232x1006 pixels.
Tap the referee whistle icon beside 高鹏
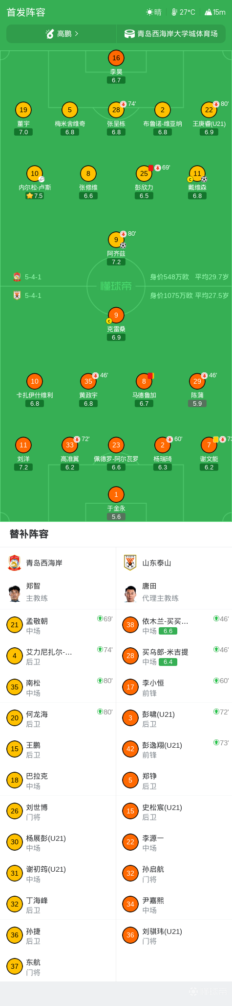point(50,34)
